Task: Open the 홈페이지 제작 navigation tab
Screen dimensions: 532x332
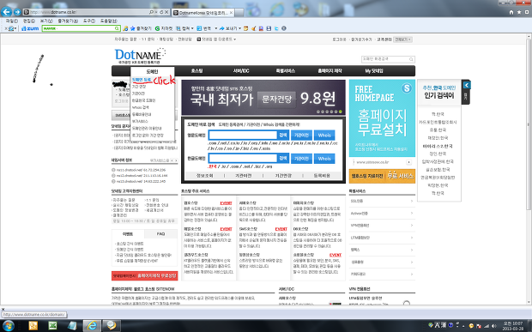Action: tap(329, 71)
